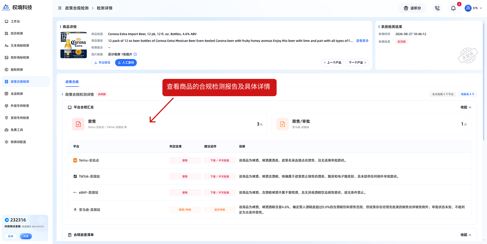Click the 检测项配置 settings icon
This screenshot has height=244, width=487.
[6, 142]
